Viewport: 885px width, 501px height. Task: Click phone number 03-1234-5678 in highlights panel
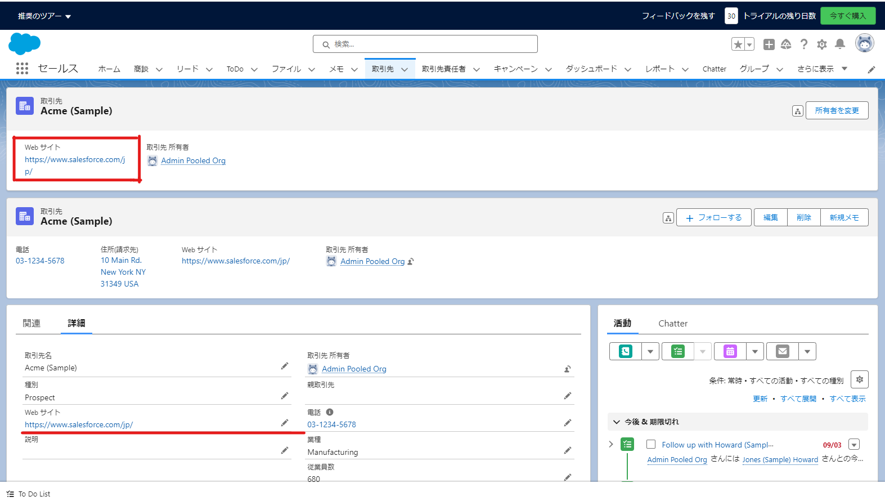(40, 261)
